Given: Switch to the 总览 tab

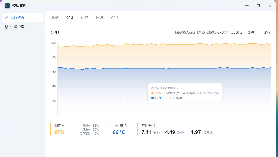Looking at the screenshot, I should coord(55,18).
